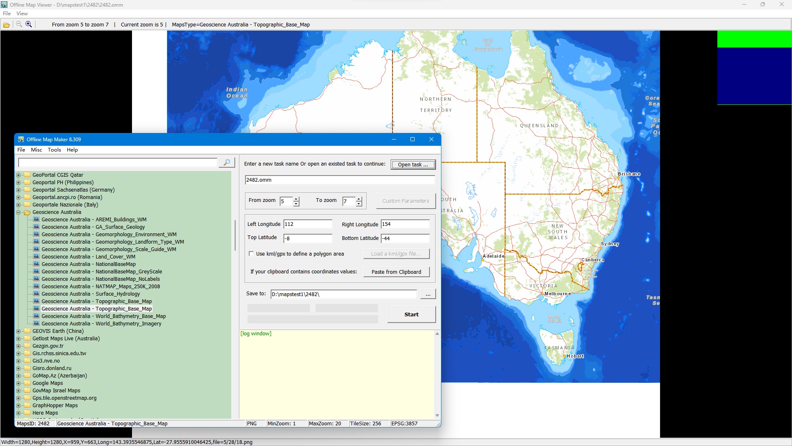Click the Geoscience Australia open folder icon
Image resolution: width=792 pixels, height=446 pixels.
[x=27, y=212]
